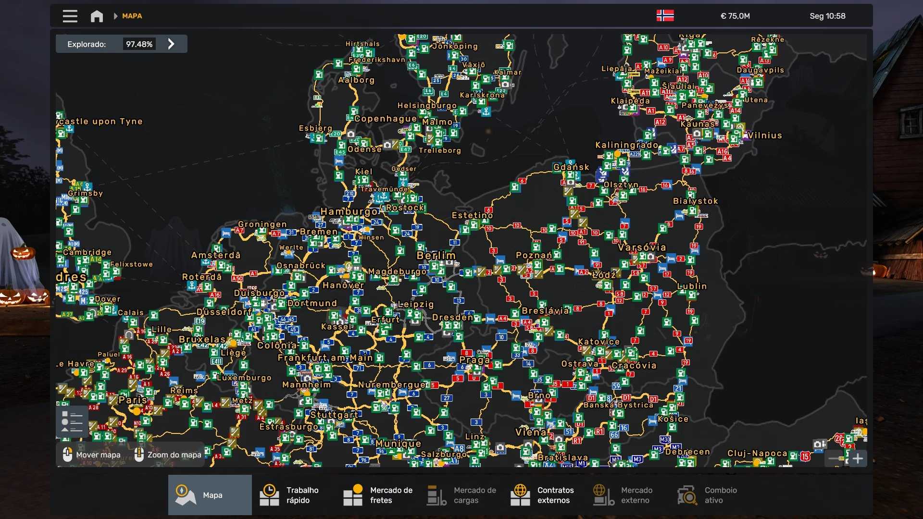Click the Seg 10:58 clock
This screenshot has width=923, height=519.
coord(827,16)
